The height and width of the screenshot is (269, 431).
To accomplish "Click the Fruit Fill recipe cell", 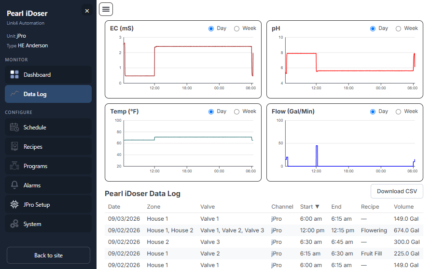I will pos(371,254).
